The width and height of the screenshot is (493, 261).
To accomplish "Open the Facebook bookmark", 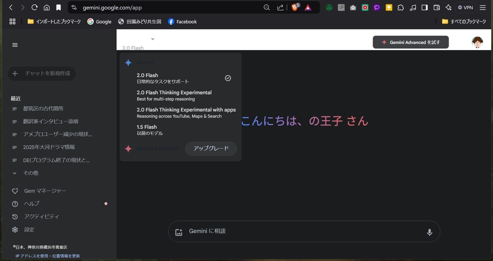I will pos(182,21).
